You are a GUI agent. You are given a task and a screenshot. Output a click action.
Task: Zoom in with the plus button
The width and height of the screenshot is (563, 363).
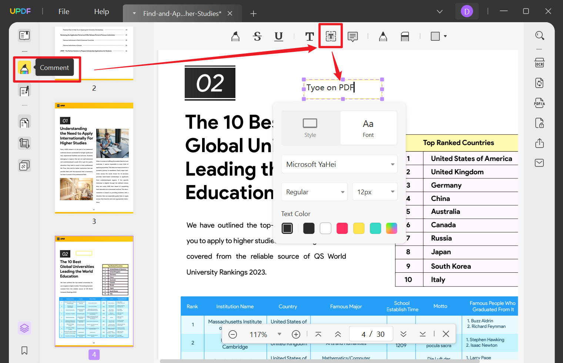[x=296, y=335]
